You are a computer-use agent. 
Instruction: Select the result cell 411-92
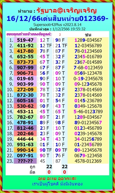[25, 46]
